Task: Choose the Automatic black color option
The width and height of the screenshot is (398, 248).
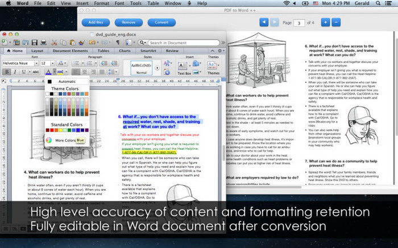Action: click(67, 81)
